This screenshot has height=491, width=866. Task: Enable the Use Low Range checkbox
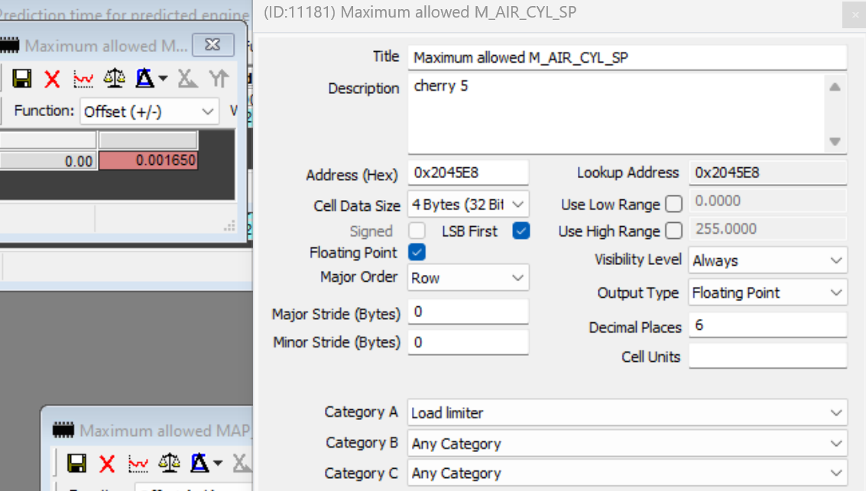click(673, 204)
